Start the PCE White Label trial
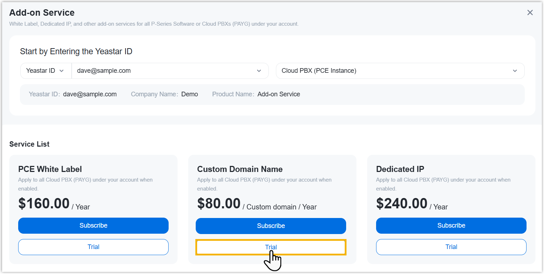 tap(93, 247)
